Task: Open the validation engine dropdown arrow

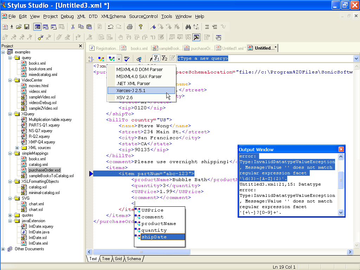Action: tap(118, 59)
